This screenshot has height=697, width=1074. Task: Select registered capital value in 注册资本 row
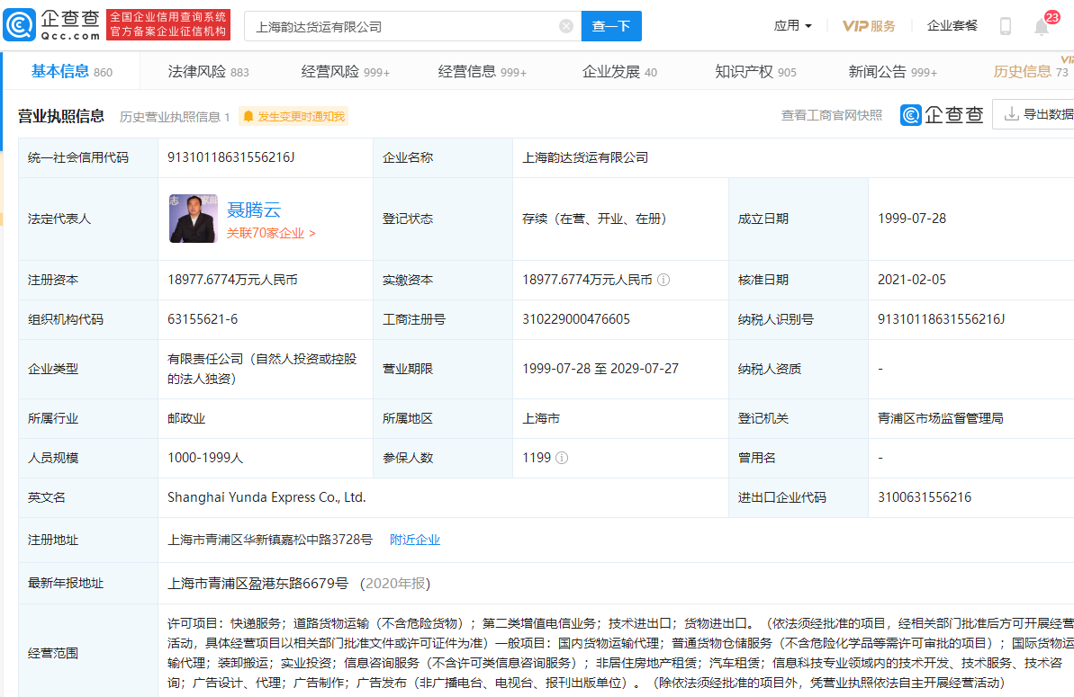pyautogui.click(x=232, y=280)
